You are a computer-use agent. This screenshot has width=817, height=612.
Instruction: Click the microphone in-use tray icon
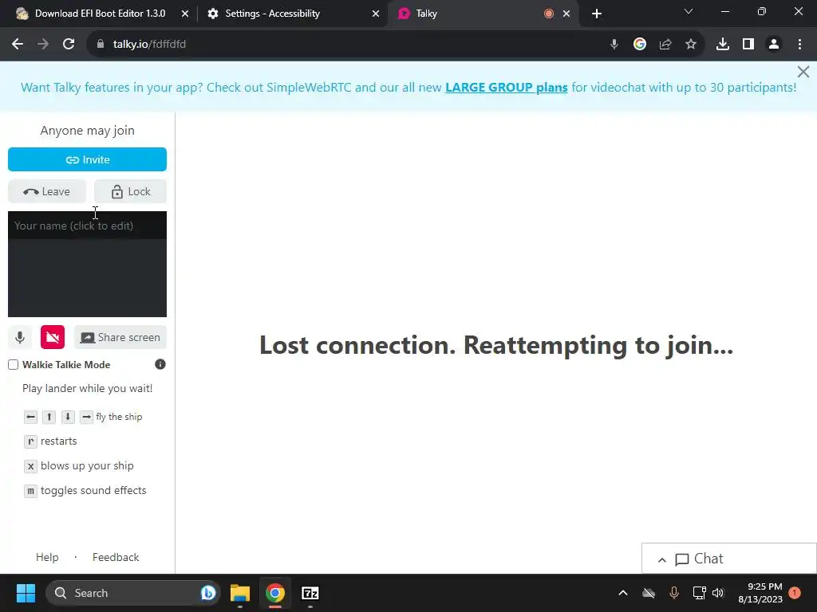tap(673, 593)
